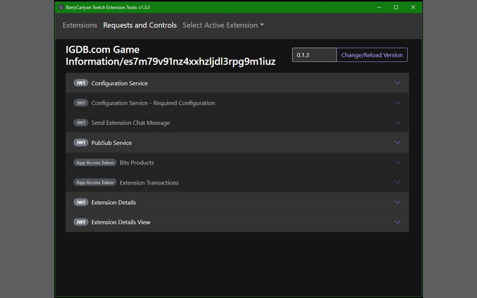The height and width of the screenshot is (298, 477).
Task: Expand Send Extension Chat Message chevron
Action: click(397, 122)
